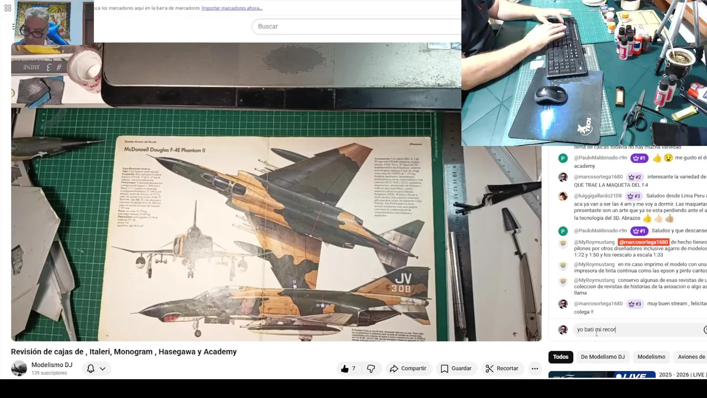The width and height of the screenshot is (707, 398).
Task: Click the chat message 'QUE TRAE LA MAQUETA DEL f-4'
Action: coord(611,185)
